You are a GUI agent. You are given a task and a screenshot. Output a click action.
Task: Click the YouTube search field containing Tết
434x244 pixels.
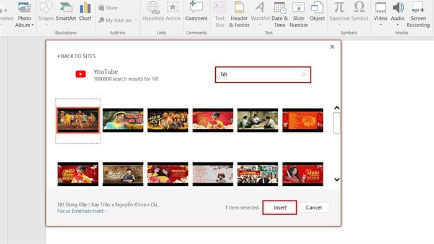(x=263, y=74)
